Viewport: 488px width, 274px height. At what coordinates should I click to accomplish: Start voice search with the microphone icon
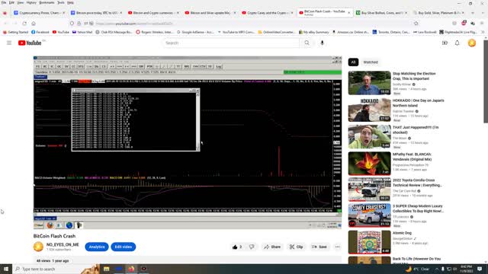click(x=322, y=43)
